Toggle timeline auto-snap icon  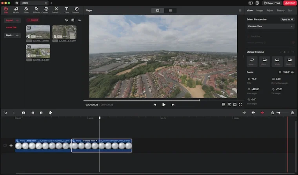253,113
